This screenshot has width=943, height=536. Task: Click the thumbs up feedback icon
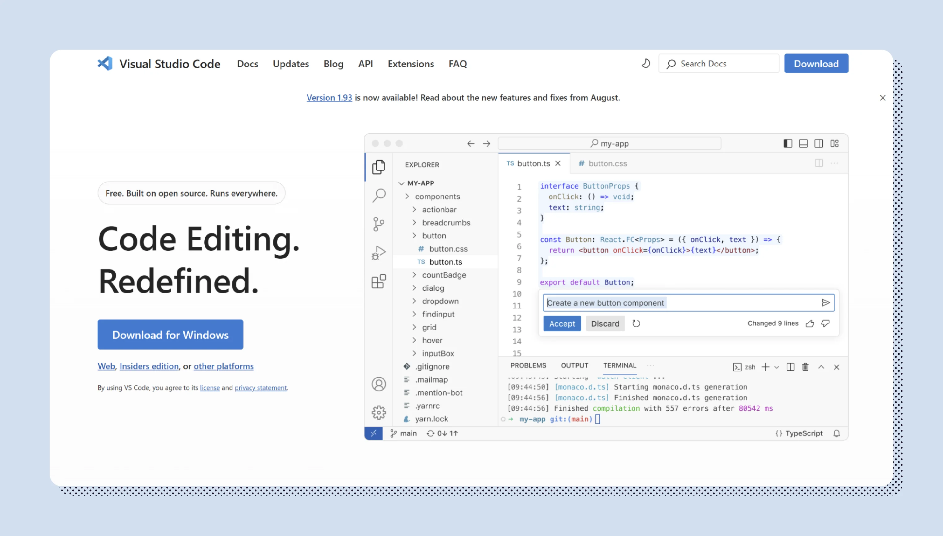[810, 324]
